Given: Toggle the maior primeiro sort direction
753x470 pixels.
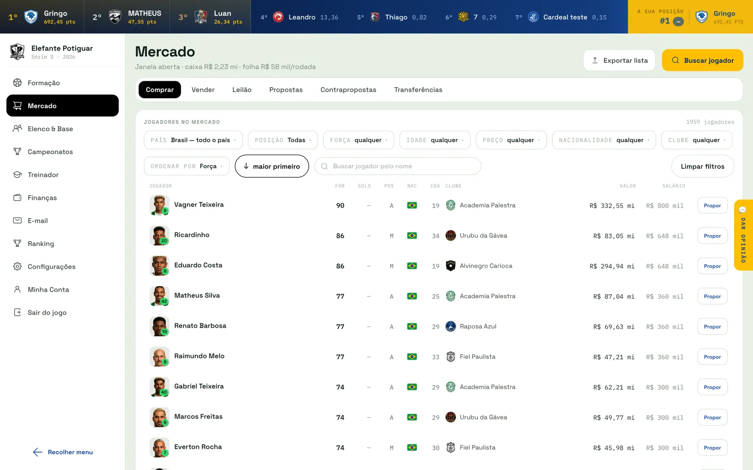Looking at the screenshot, I should [272, 166].
